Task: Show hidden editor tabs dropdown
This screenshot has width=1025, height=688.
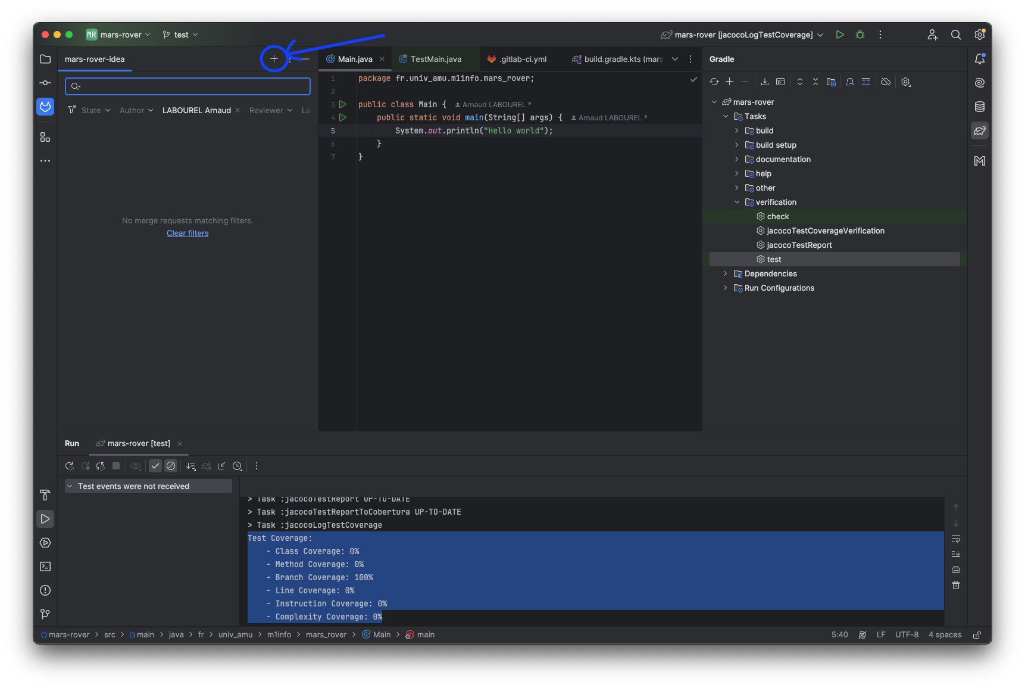Action: pos(675,59)
